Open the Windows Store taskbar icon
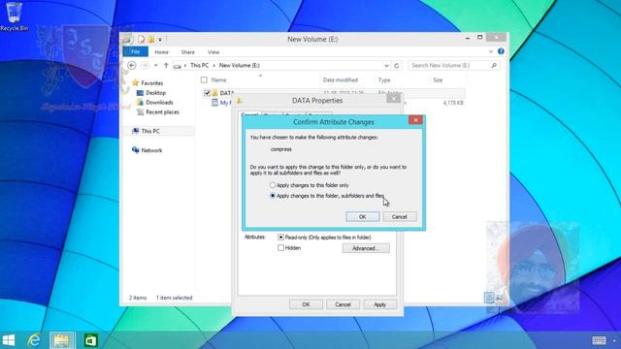621x349 pixels. (90, 340)
